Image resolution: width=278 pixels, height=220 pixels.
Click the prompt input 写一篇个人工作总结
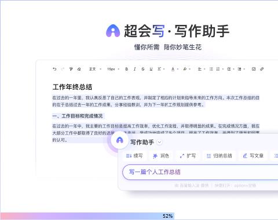coord(200,172)
